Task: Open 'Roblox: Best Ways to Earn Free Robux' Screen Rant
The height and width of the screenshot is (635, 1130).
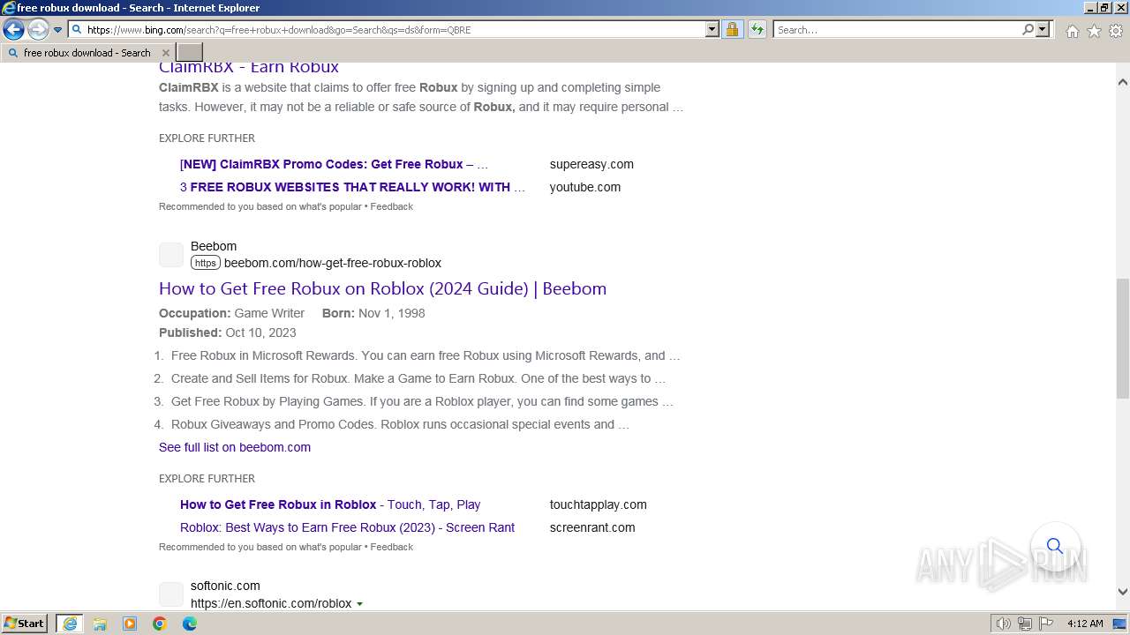Action: (x=347, y=527)
